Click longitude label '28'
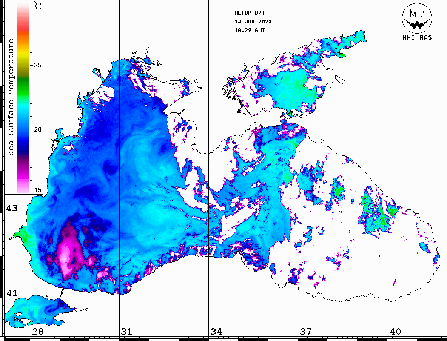447x341 pixels. (x=37, y=331)
